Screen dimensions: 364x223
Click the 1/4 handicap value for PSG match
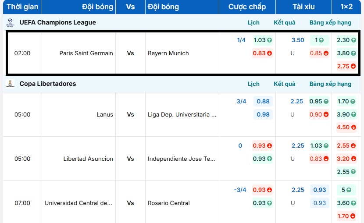pos(241,40)
